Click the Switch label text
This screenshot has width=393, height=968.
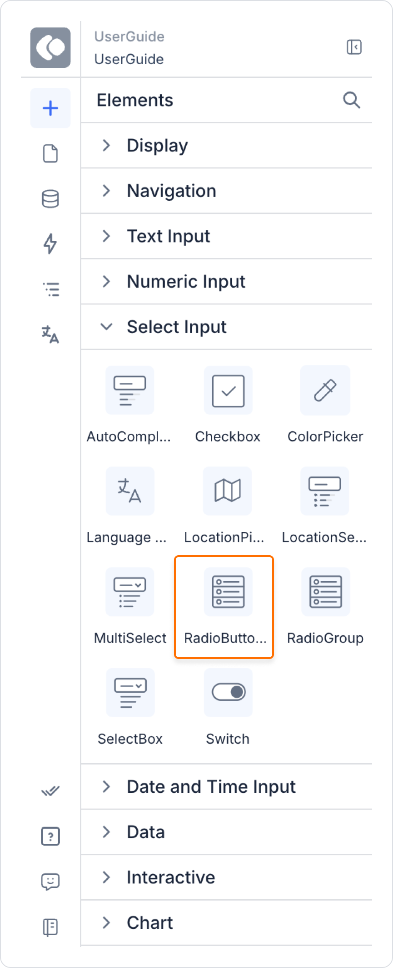click(228, 739)
